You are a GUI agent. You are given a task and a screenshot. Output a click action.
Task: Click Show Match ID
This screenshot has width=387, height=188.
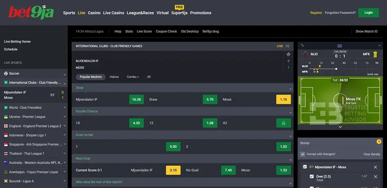366,32
